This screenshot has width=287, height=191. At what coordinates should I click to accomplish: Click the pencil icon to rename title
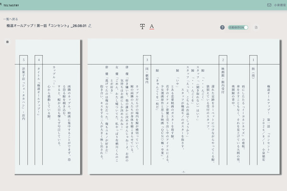pyautogui.click(x=90, y=26)
